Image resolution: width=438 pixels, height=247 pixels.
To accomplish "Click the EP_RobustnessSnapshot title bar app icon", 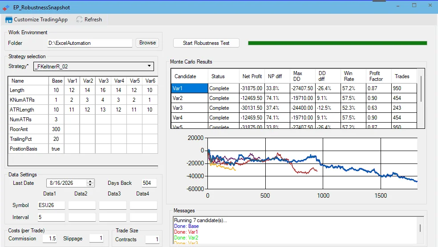I will point(6,8).
